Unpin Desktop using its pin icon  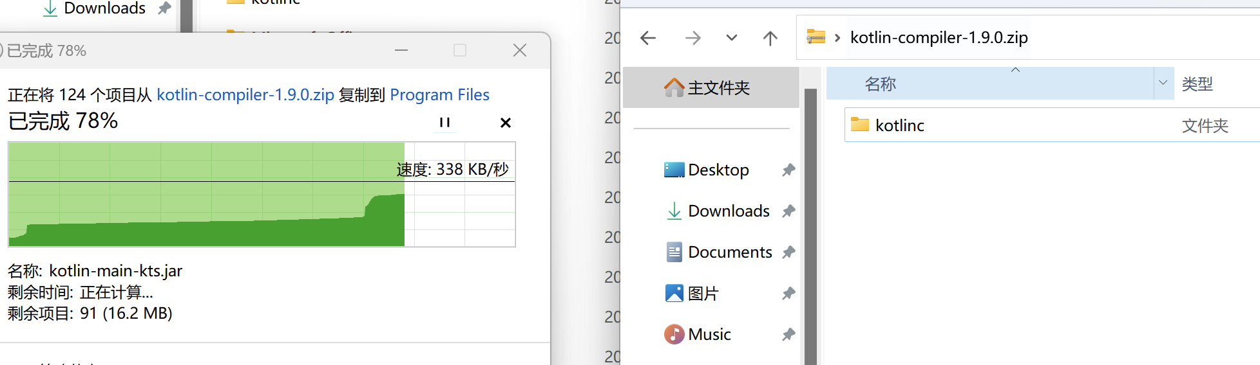(788, 170)
